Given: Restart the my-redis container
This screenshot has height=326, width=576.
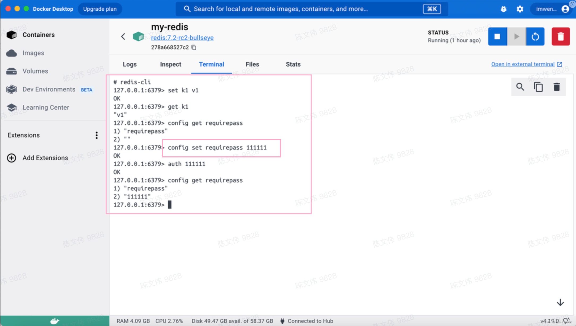Looking at the screenshot, I should coord(535,36).
